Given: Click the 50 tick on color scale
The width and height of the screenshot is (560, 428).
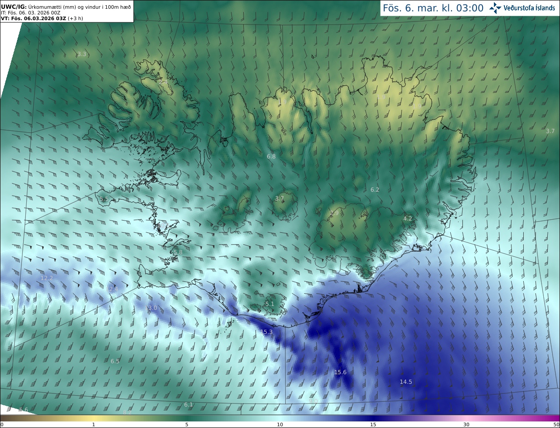Looking at the screenshot, I should 556,424.
